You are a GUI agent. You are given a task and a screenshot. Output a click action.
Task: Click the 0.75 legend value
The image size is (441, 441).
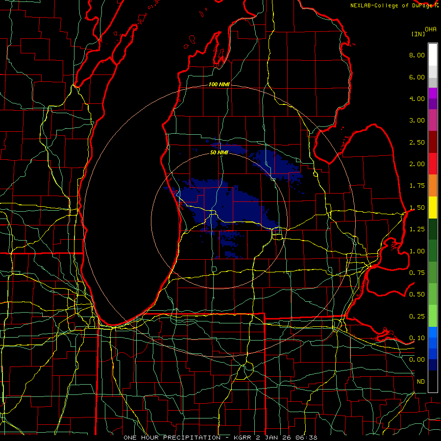coord(417,273)
